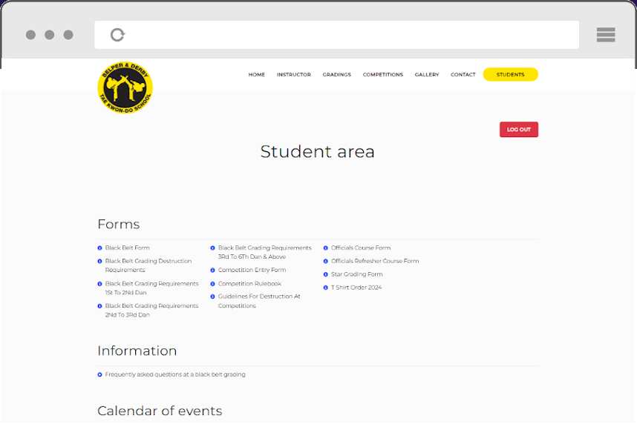Visit the Gallery page from navigation

click(426, 75)
